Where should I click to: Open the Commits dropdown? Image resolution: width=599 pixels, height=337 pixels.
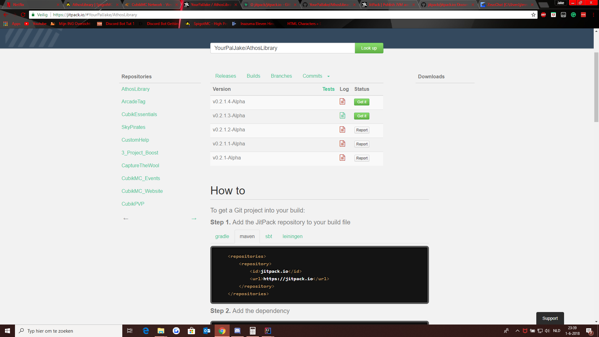coord(316,76)
